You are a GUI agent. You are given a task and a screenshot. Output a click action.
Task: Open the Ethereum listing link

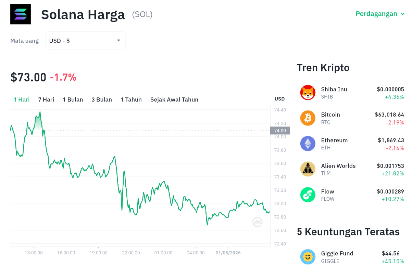click(334, 140)
